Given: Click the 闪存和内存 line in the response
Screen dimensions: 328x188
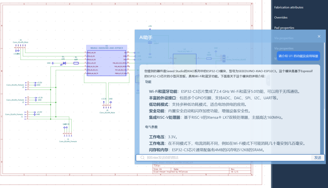Looking at the screenshot, I should [207, 150].
